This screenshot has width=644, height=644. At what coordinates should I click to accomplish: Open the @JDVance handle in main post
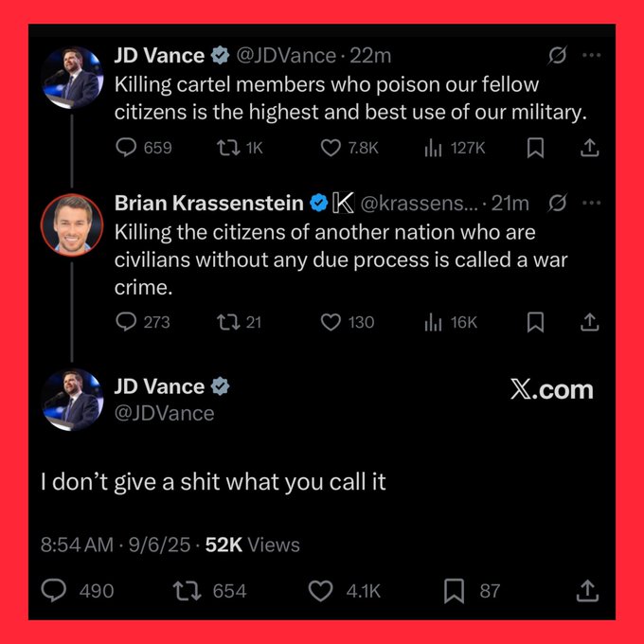[164, 413]
